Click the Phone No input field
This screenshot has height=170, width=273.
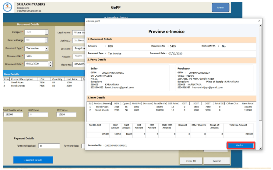point(79,64)
